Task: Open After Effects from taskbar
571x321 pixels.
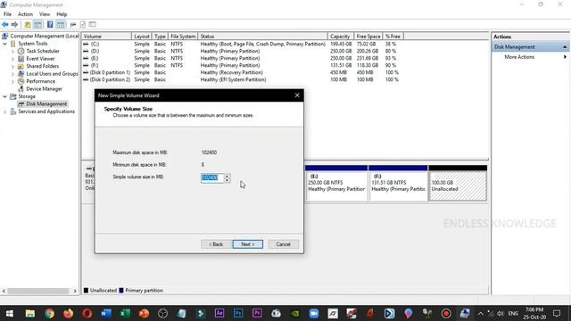Action: (x=219, y=313)
